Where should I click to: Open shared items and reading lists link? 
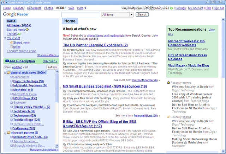point(106,36)
